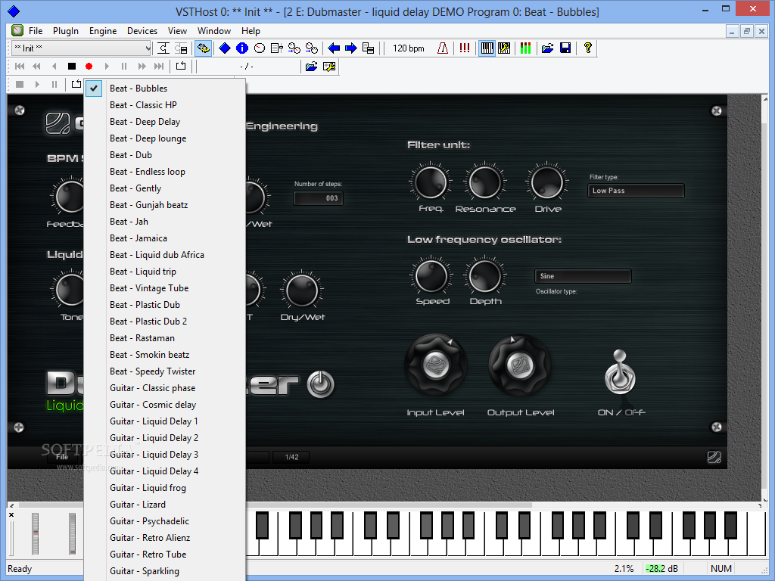
Task: Click the blue left arrow previous program icon
Action: click(334, 48)
